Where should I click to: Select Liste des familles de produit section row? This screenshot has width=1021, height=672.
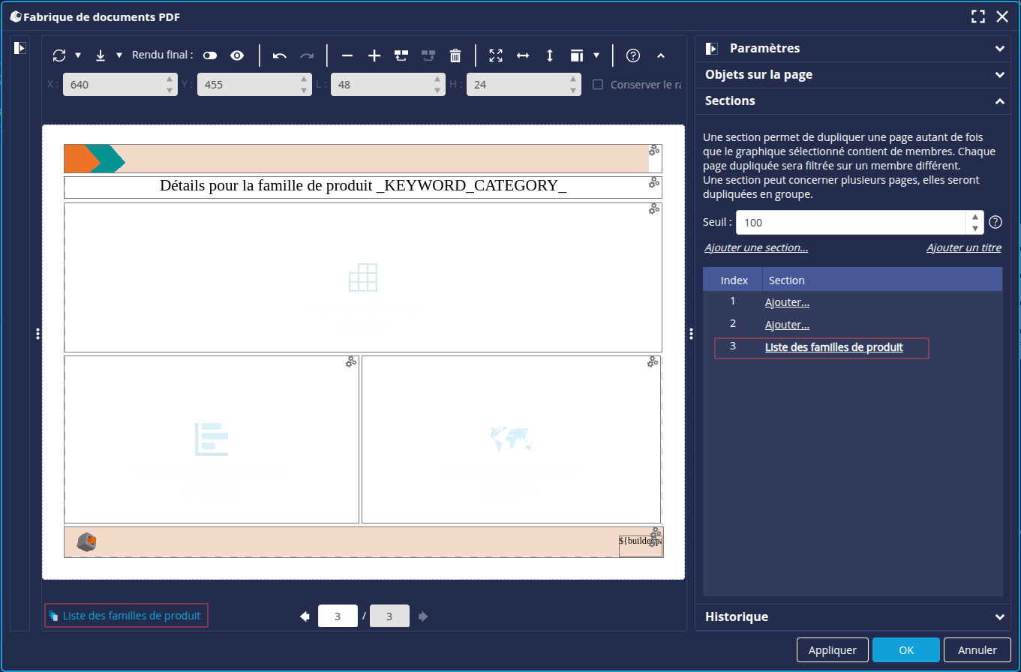click(833, 348)
